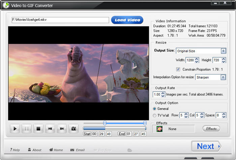Image resolution: width=236 pixels, height=160 pixels.
Task: Increase the Col count
Action: pos(202,114)
